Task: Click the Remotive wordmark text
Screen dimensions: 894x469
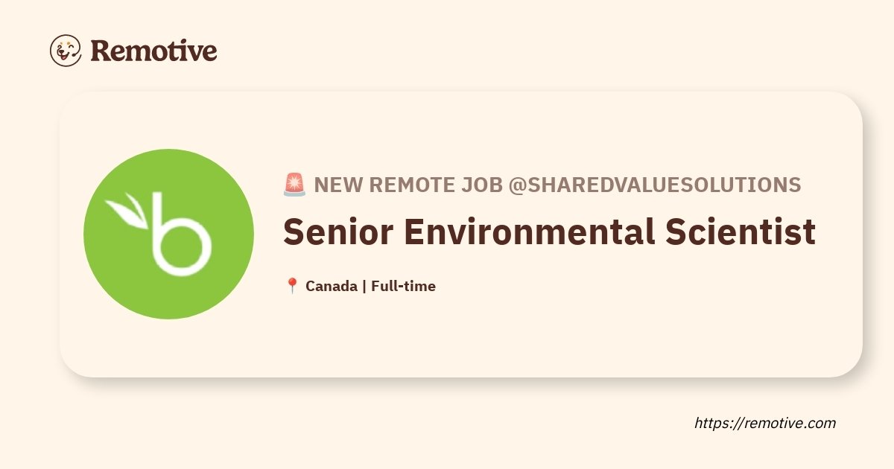Action: tap(153, 51)
